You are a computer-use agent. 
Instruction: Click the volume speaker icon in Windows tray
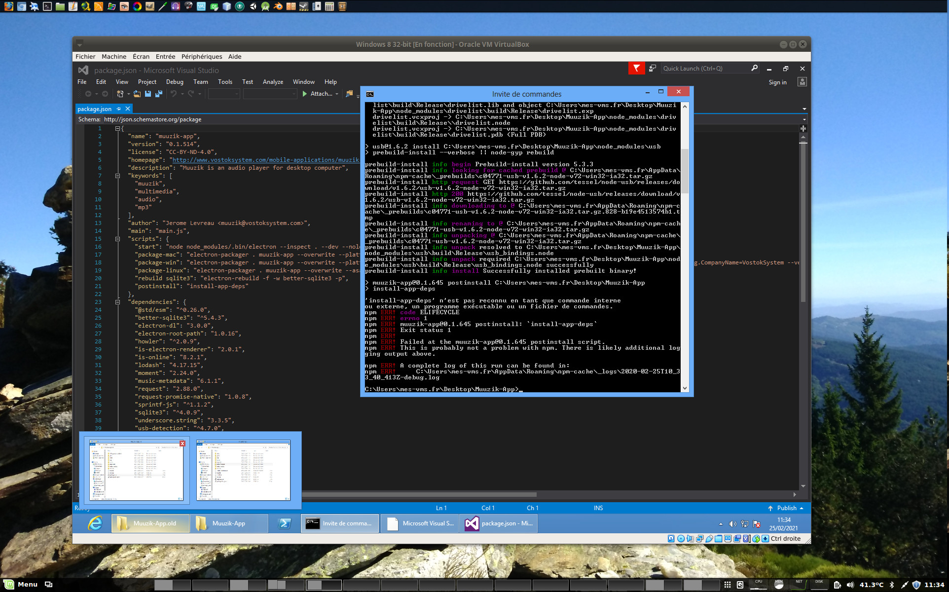pos(732,524)
